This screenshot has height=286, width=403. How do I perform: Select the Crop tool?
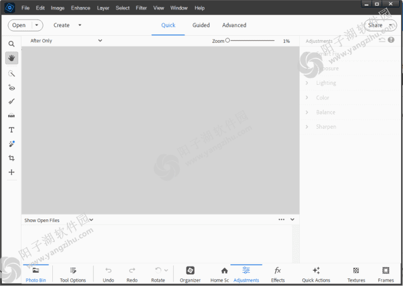(x=11, y=158)
